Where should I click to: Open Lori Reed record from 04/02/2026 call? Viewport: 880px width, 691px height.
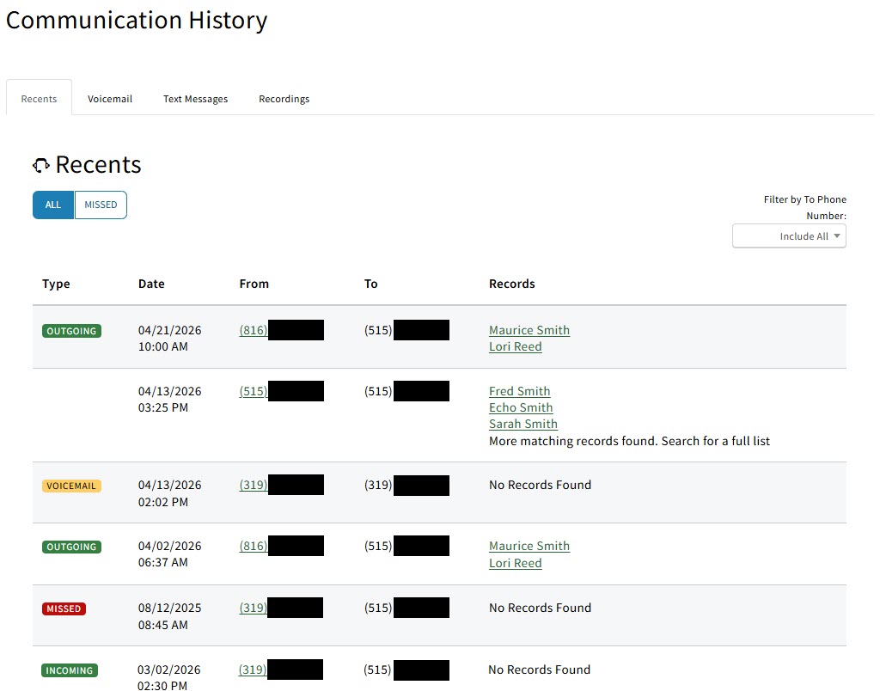tap(516, 563)
